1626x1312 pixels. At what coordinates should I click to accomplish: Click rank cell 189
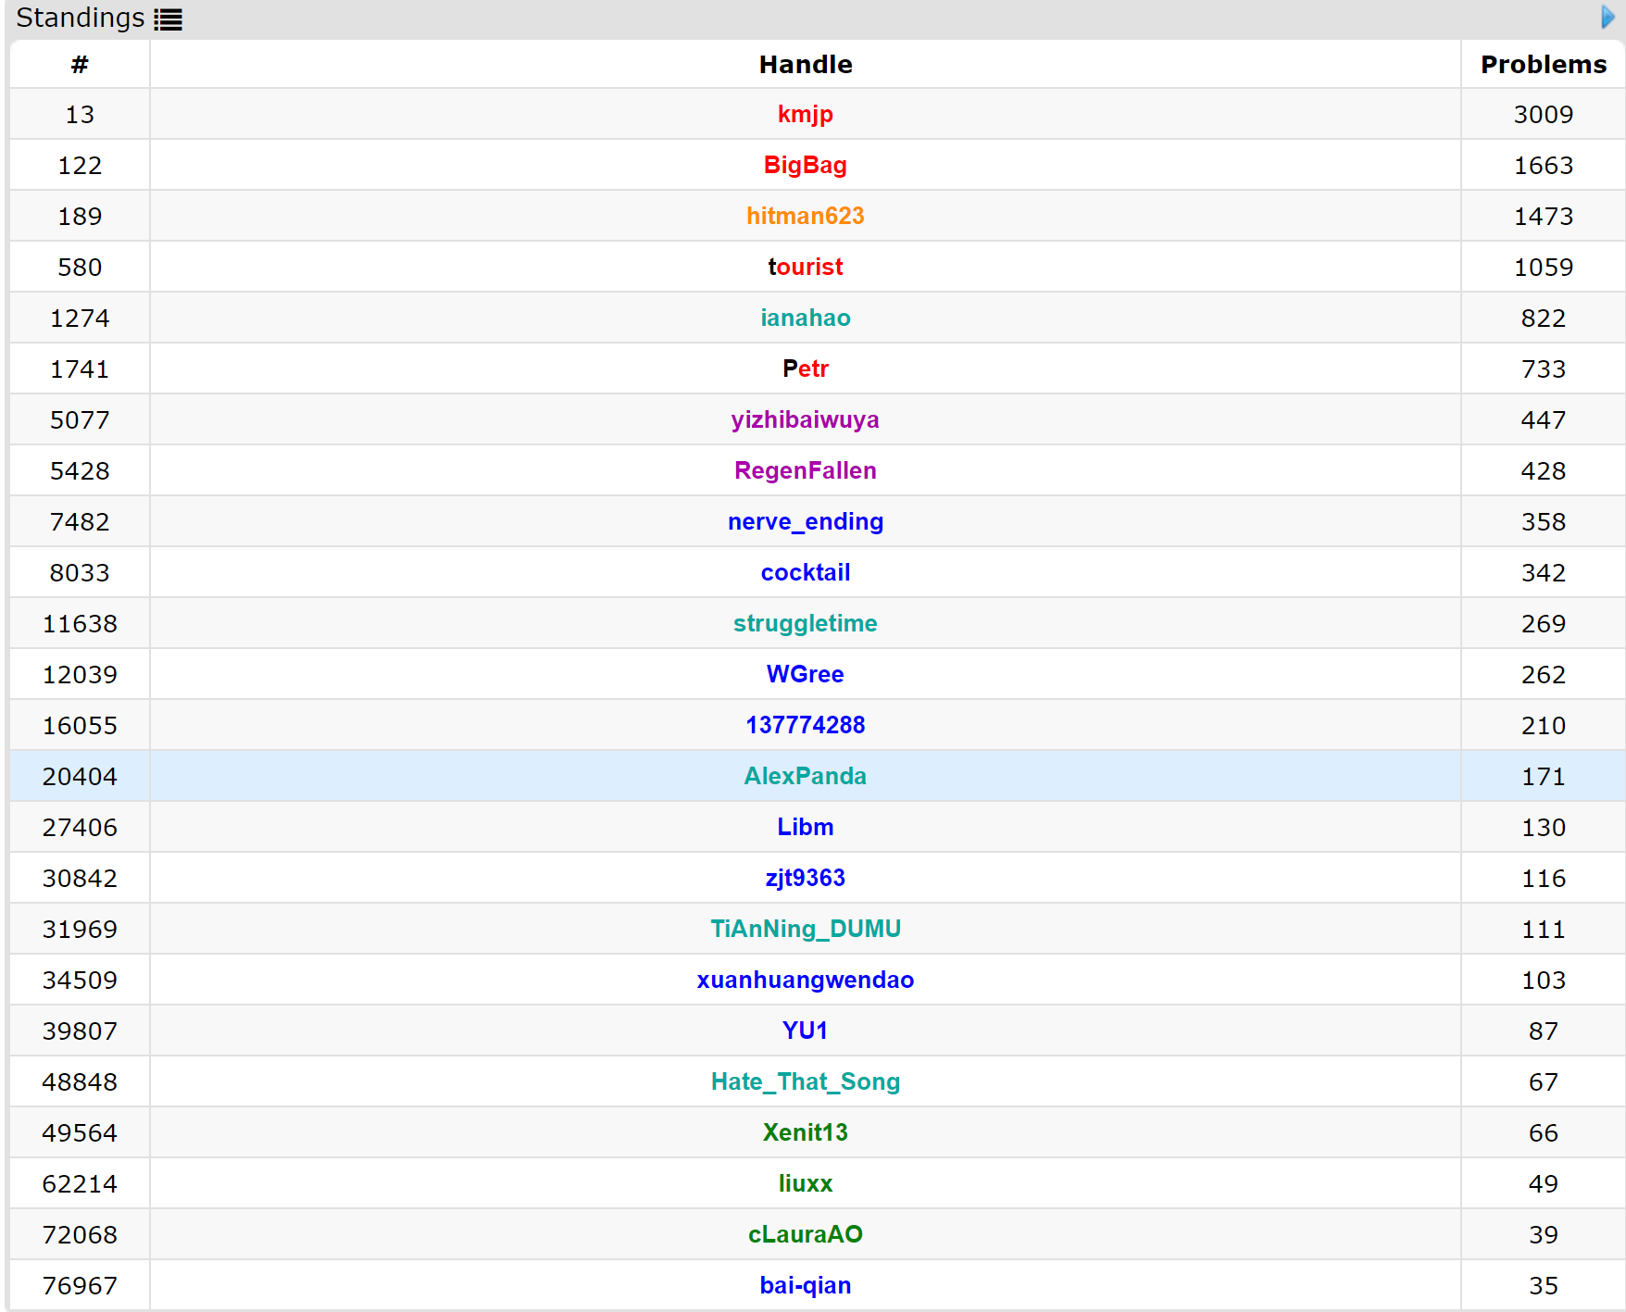tap(80, 217)
